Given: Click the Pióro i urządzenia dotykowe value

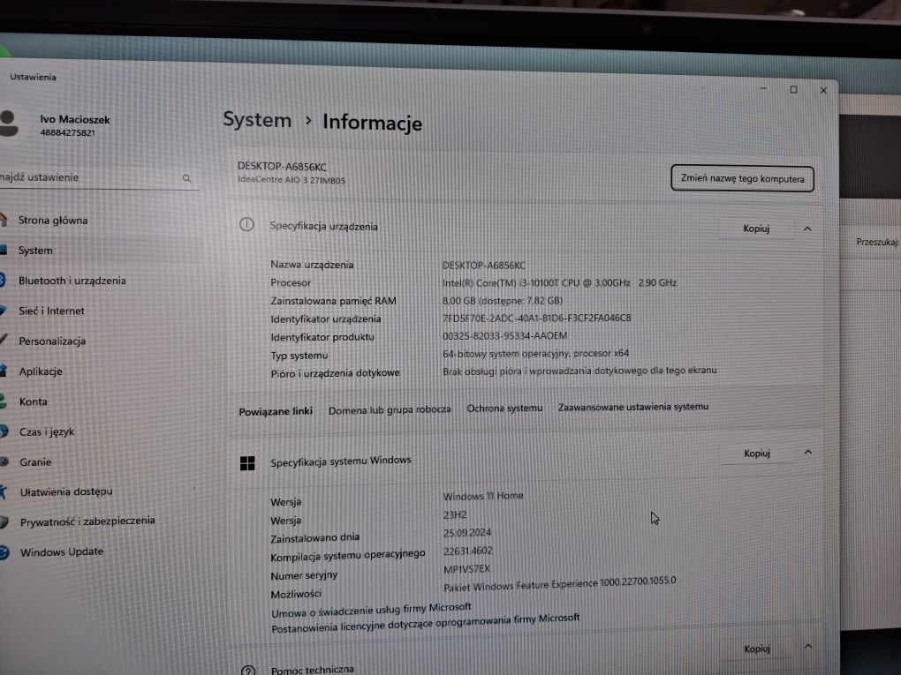Looking at the screenshot, I should (x=579, y=371).
